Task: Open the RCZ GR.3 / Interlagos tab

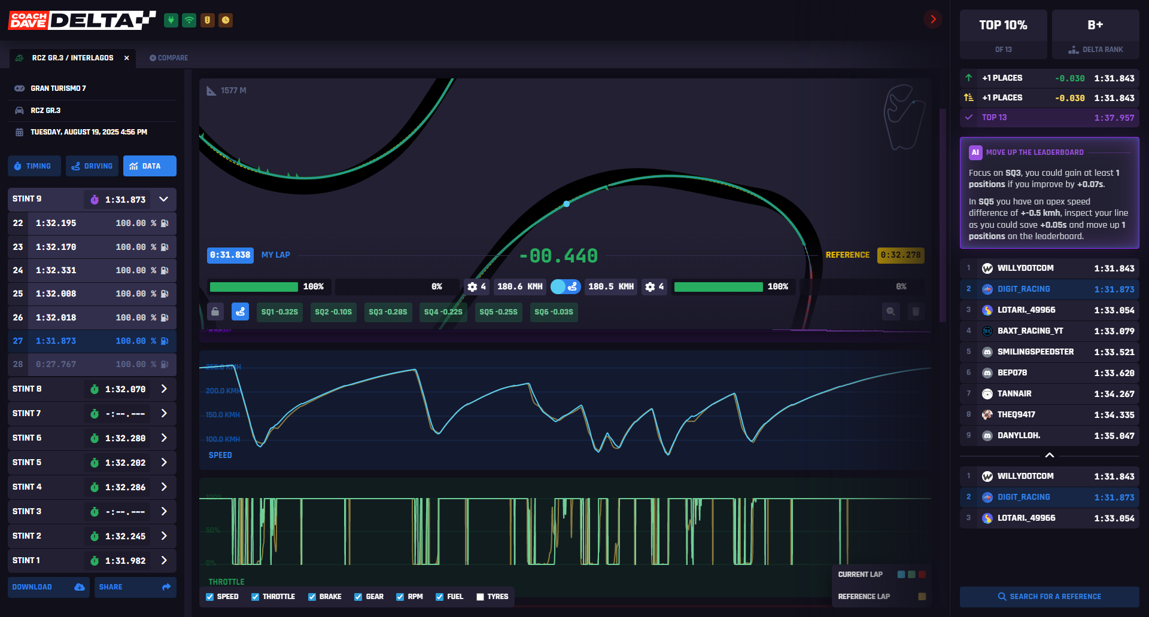Action: (72, 58)
